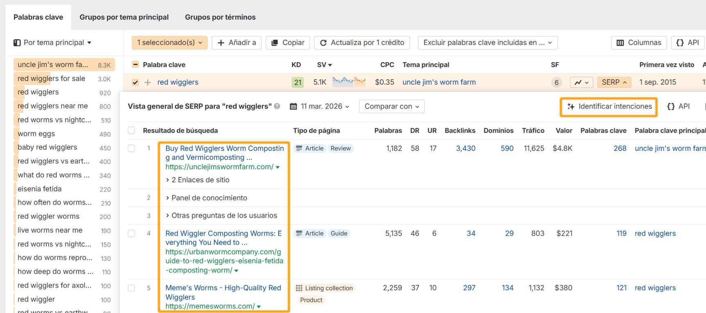The width and height of the screenshot is (706, 313).
Task: Click the Article page type tag for unclejimswormfarm result
Action: (x=310, y=148)
